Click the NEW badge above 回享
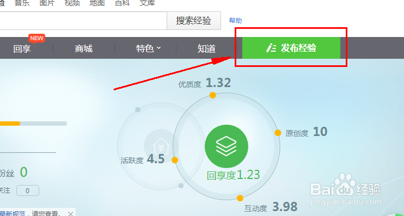The height and width of the screenshot is (216, 404). (x=37, y=39)
